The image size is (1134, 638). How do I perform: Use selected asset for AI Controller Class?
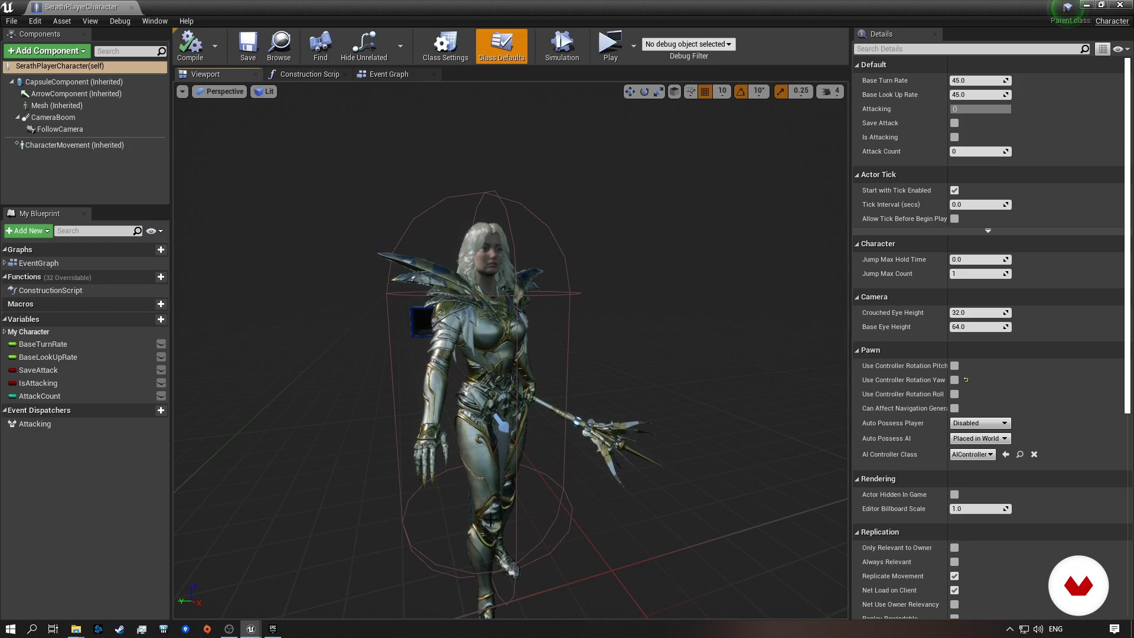pos(1006,455)
